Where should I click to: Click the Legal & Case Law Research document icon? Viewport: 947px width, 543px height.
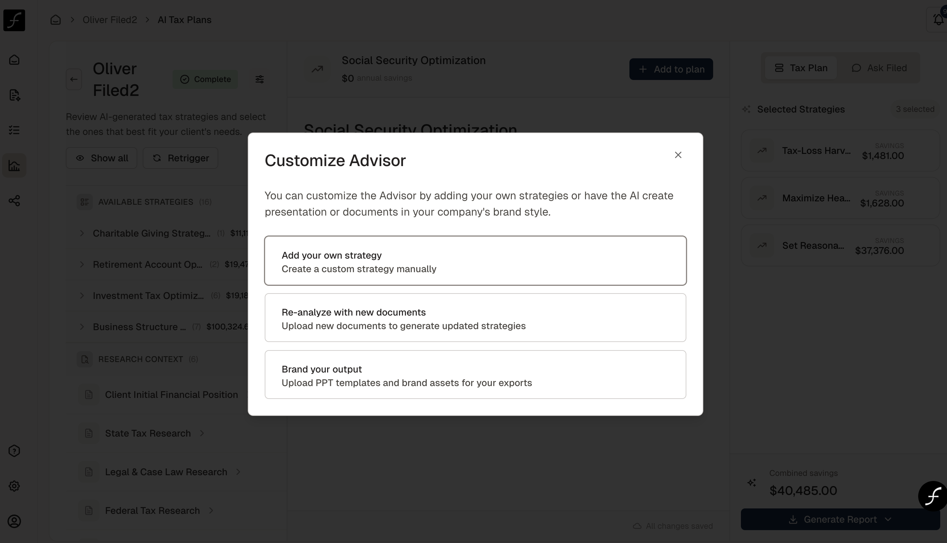pos(89,472)
